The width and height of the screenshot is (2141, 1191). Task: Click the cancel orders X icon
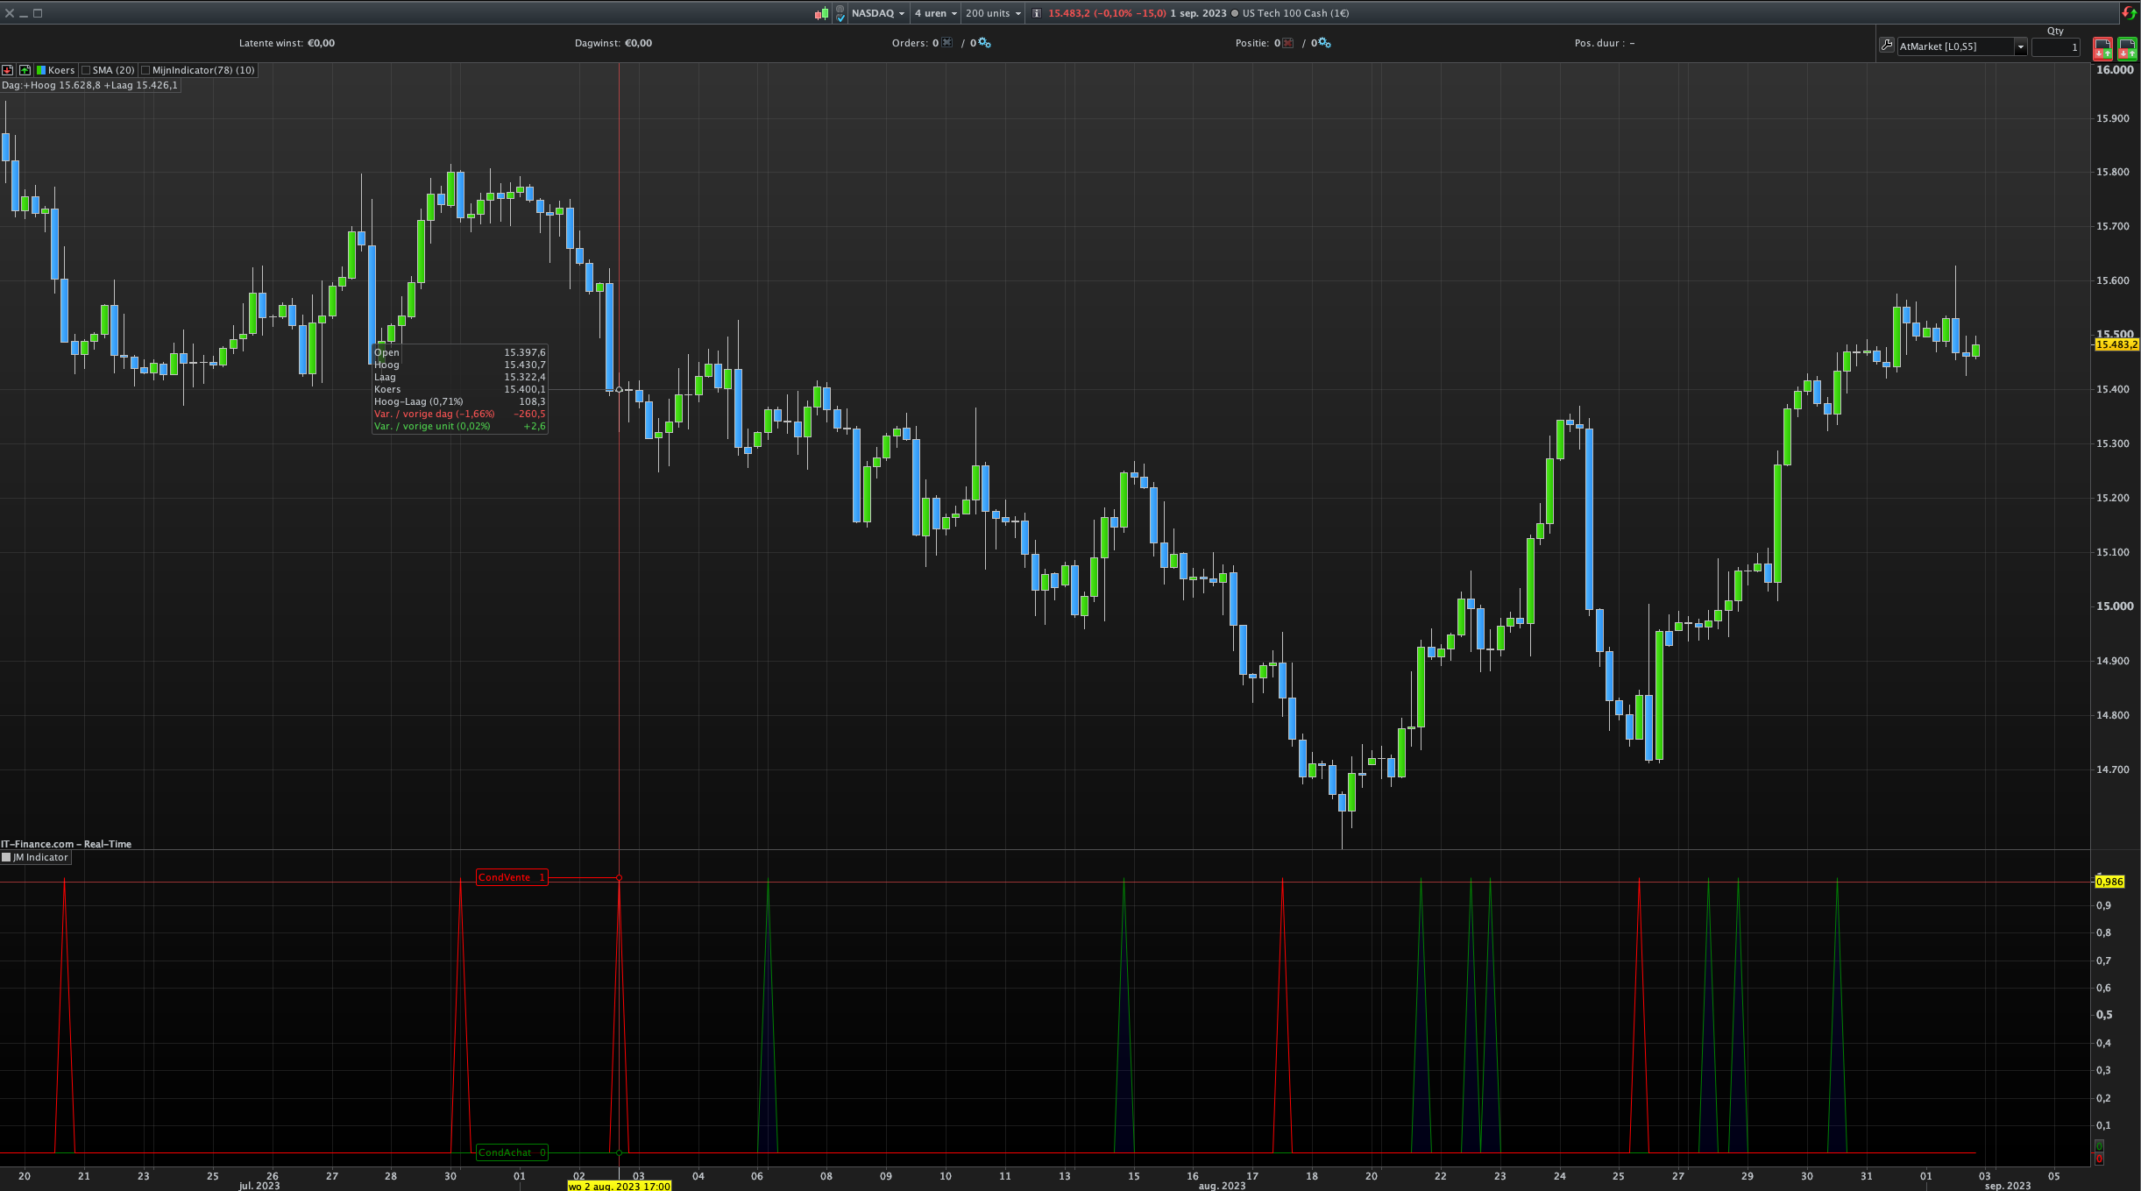(946, 43)
